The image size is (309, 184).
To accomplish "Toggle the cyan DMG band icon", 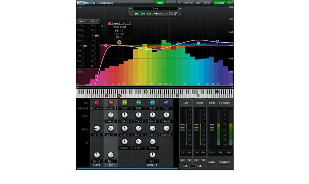I will [152, 102].
